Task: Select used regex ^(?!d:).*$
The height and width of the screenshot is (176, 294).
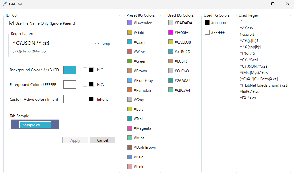Action: click(247, 53)
